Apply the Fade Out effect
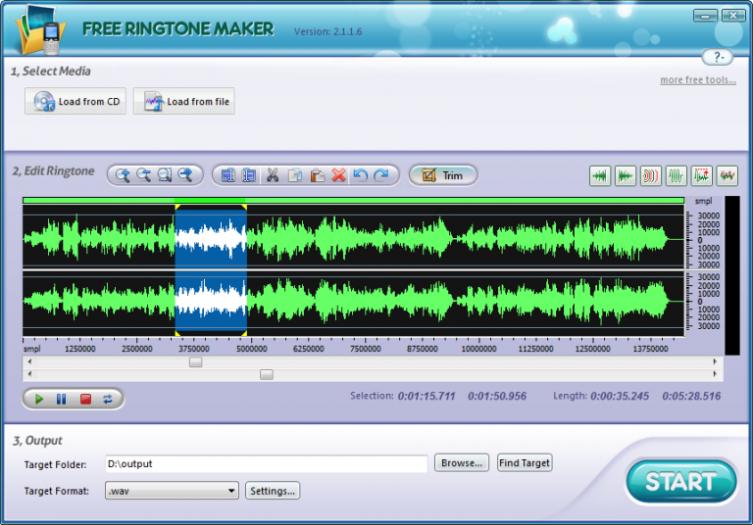The height and width of the screenshot is (525, 753). click(626, 176)
